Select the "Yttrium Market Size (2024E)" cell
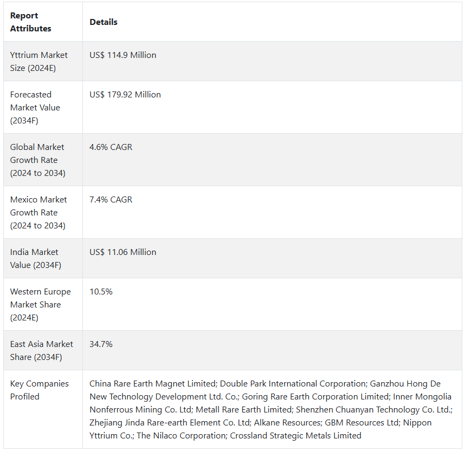The width and height of the screenshot is (464, 452). click(x=39, y=62)
